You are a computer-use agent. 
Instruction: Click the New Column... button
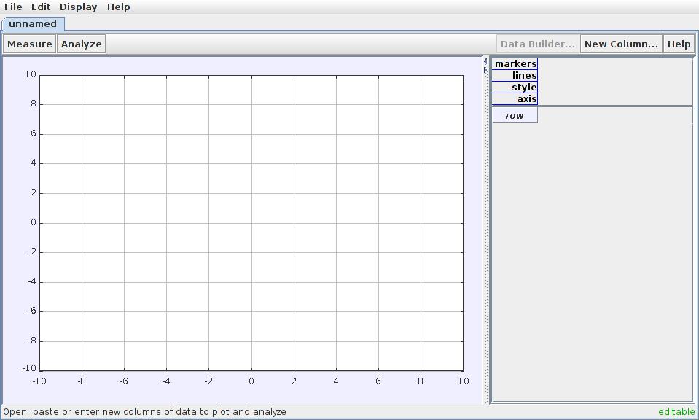(620, 44)
